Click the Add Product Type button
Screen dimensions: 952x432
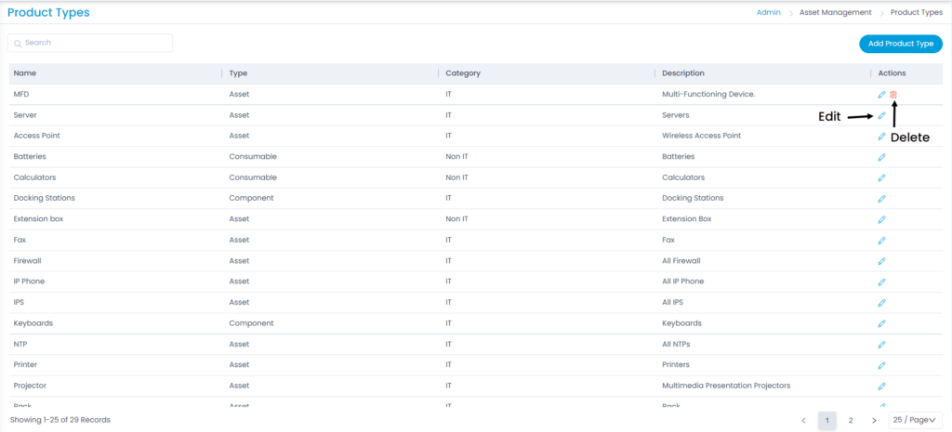(900, 44)
